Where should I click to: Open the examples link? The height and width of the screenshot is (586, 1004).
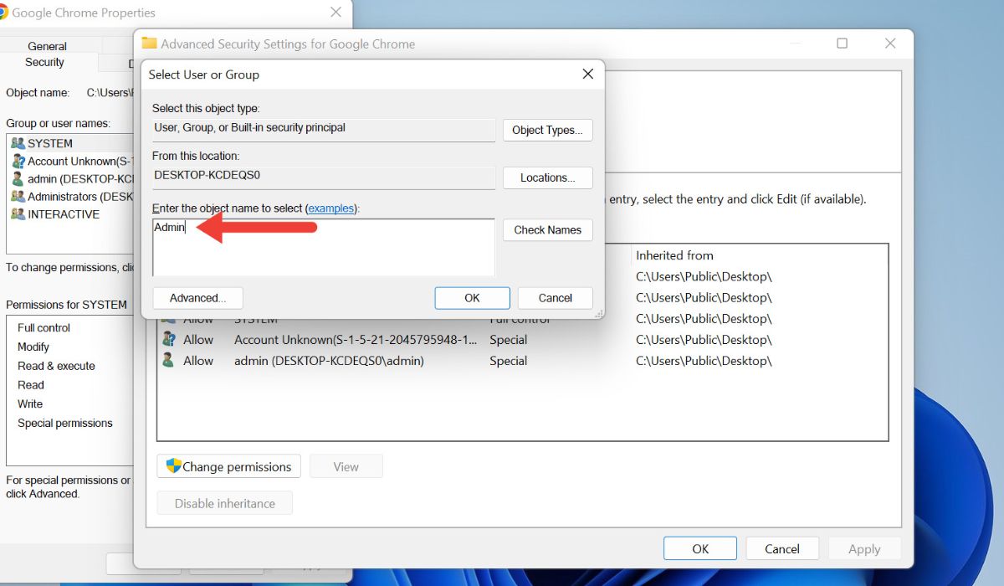331,208
